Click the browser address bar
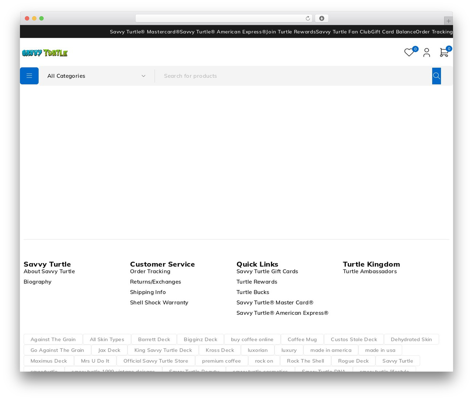This screenshot has height=400, width=473. [x=224, y=18]
